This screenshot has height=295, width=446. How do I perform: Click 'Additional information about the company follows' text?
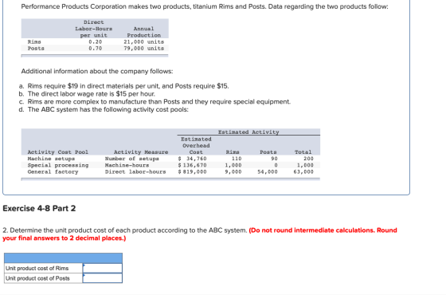97,71
